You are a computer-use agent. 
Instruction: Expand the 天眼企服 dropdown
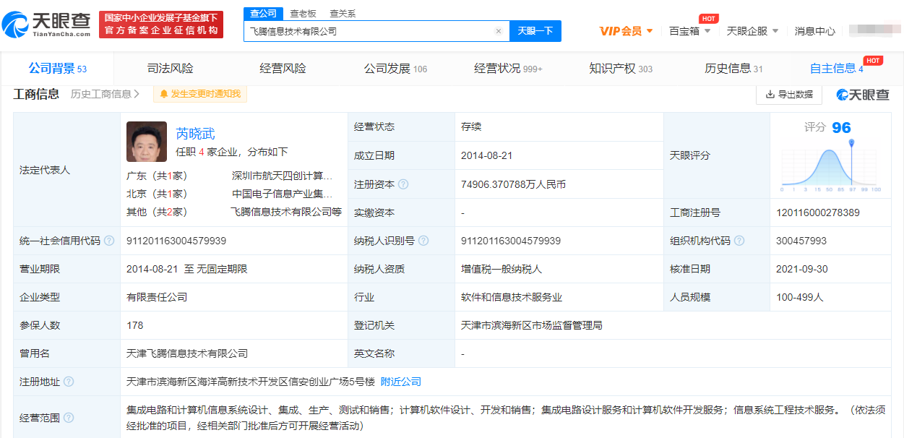click(752, 31)
